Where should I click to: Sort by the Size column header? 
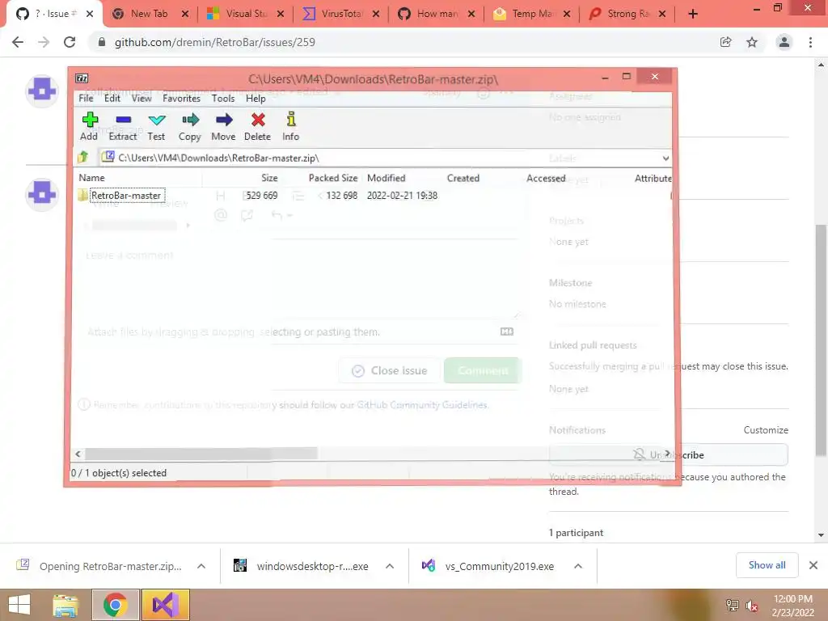(269, 178)
